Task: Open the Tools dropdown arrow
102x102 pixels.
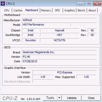Action: (59, 98)
